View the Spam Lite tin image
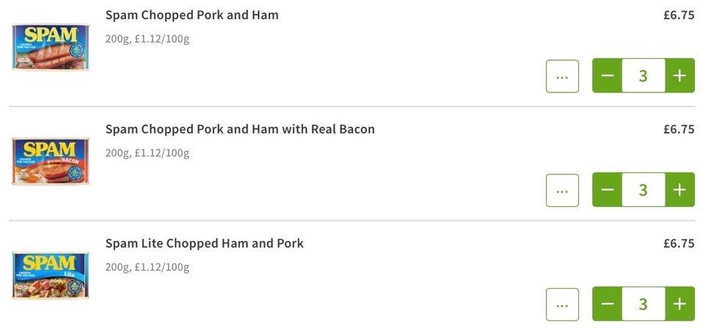This screenshot has height=330, width=703. point(50,275)
